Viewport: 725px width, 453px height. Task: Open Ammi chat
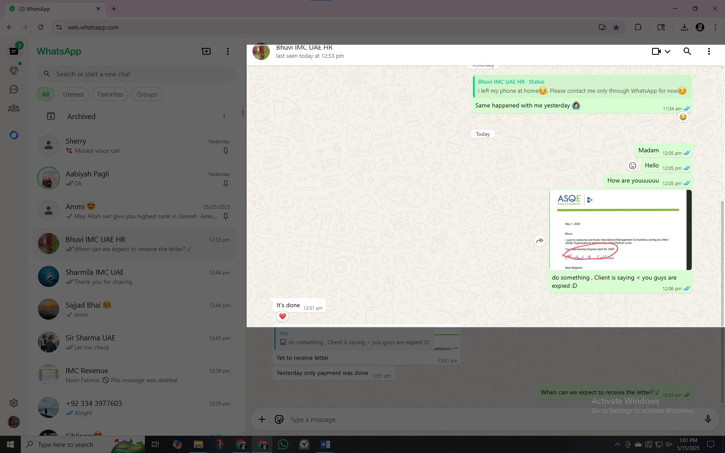[135, 211]
